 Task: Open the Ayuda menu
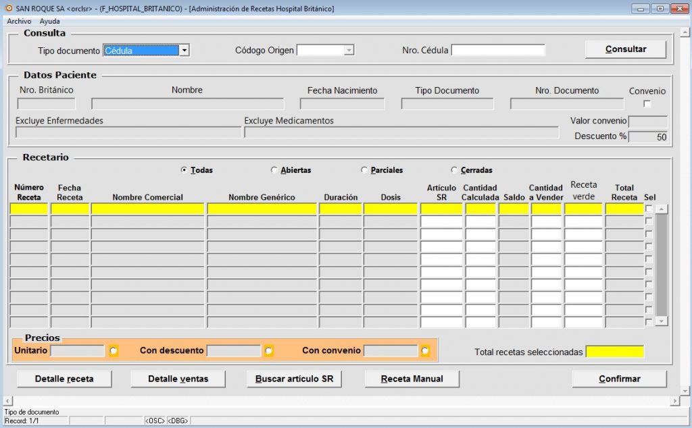pyautogui.click(x=49, y=21)
